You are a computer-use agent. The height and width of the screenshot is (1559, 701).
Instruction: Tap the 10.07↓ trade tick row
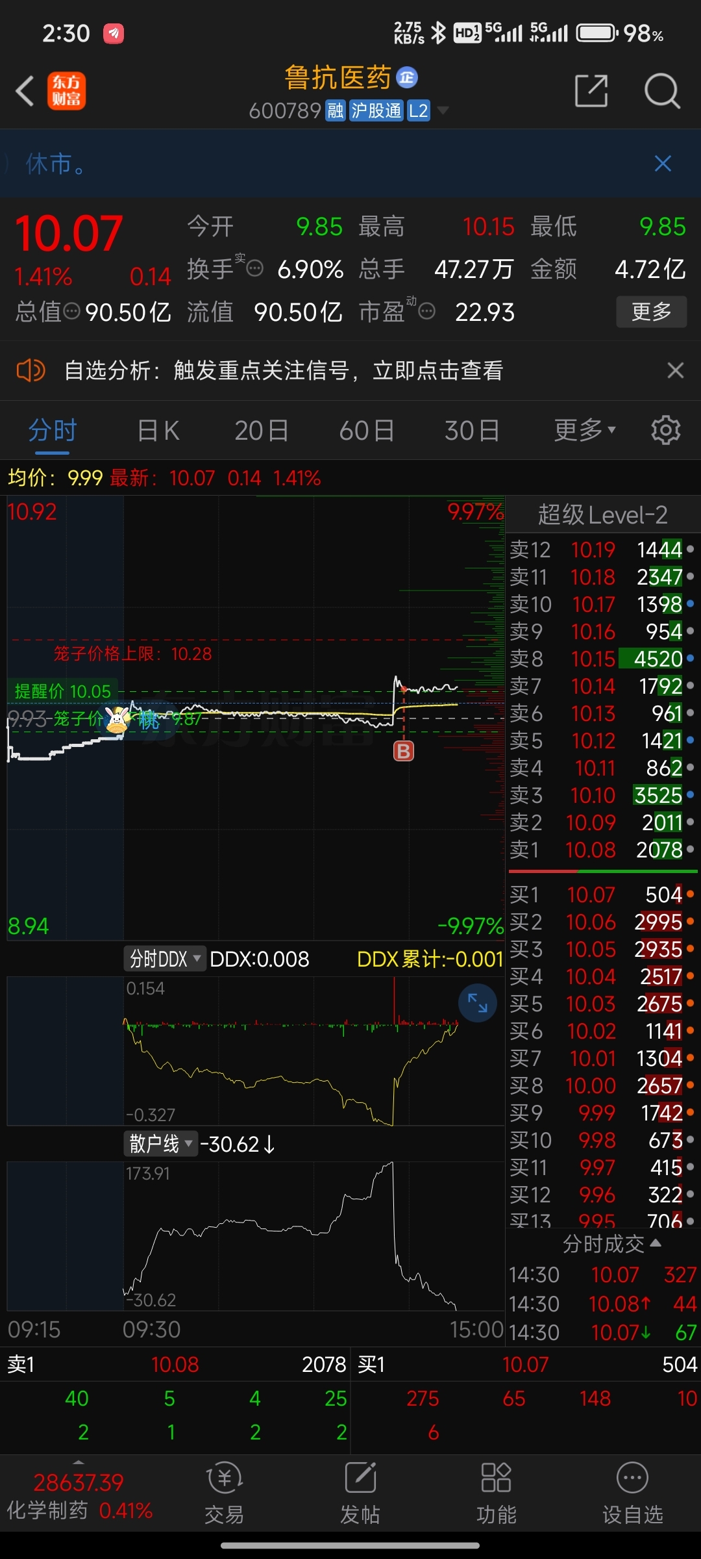pos(602,1332)
